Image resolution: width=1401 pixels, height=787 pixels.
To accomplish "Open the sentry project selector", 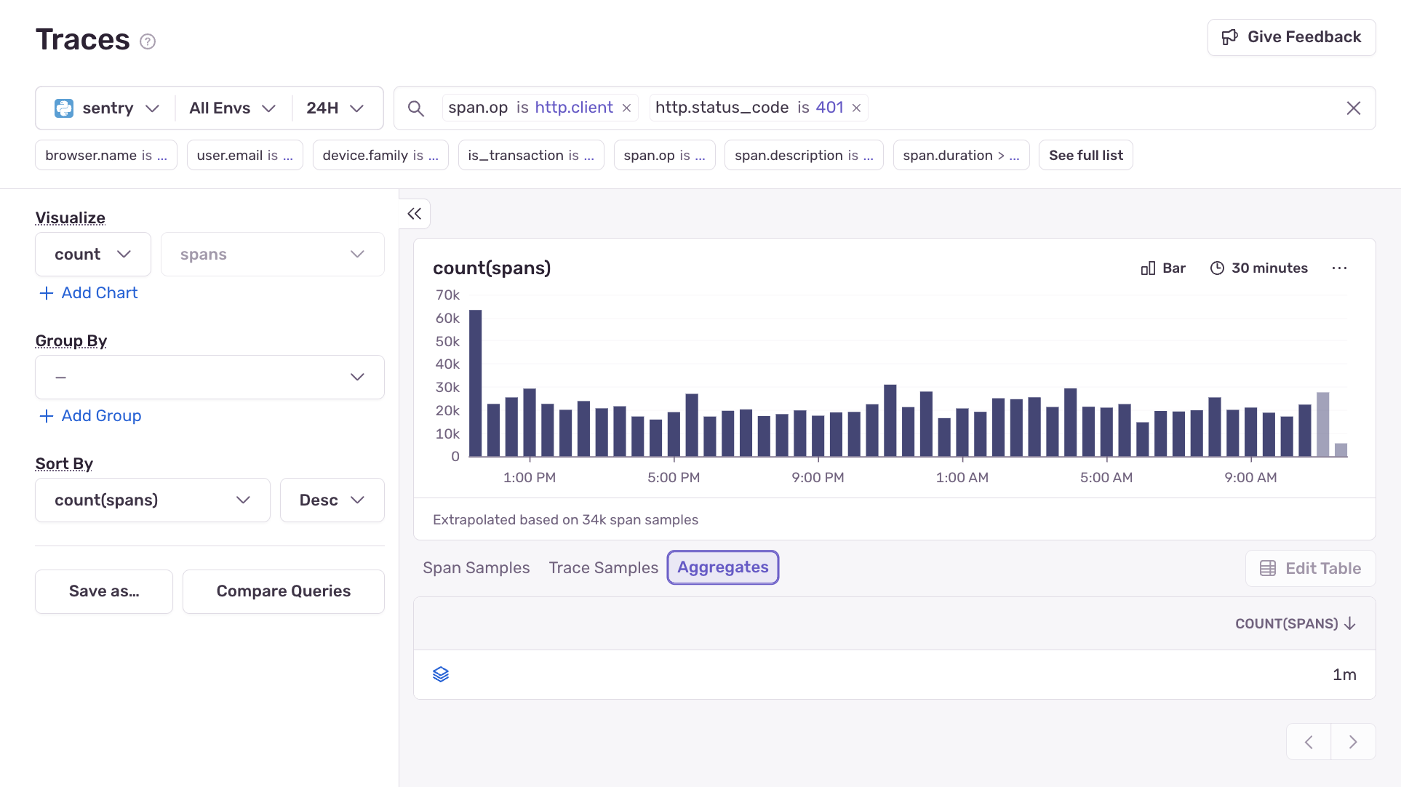I will (x=106, y=108).
